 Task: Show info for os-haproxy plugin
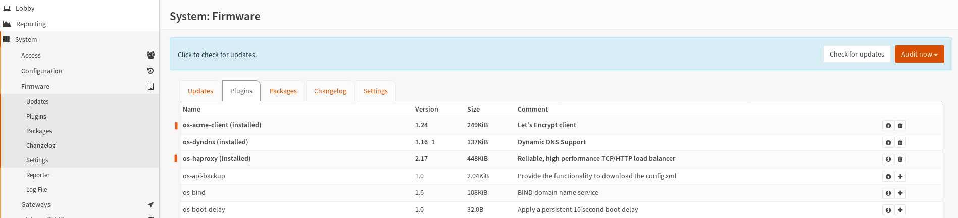[888, 159]
